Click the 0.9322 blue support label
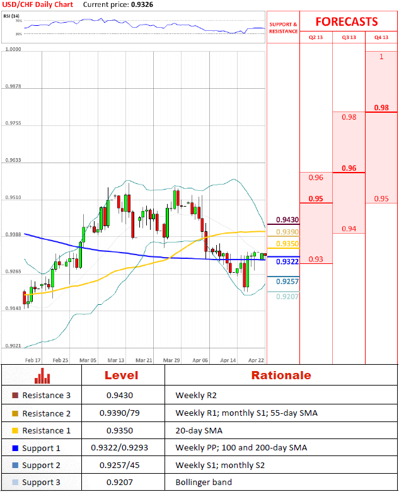The height and width of the screenshot is (492, 399). pos(287,261)
